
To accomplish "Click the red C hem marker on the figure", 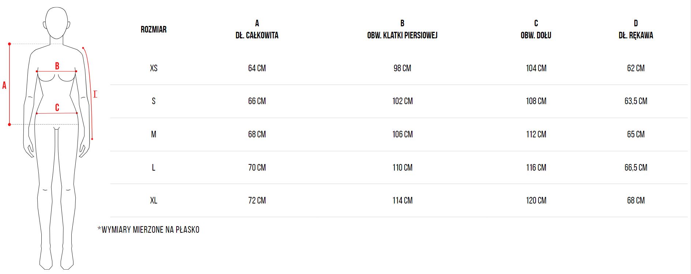I will click(x=57, y=108).
